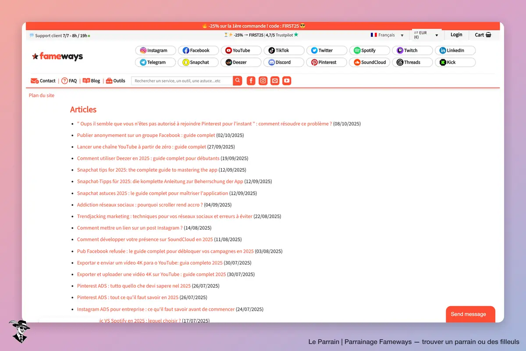Click the Send message chat button
Viewport: 526px width, 351px height.
[x=470, y=314]
